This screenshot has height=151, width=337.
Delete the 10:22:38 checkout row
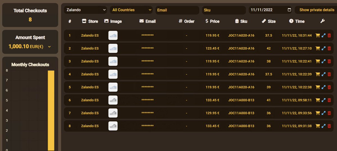(329, 87)
